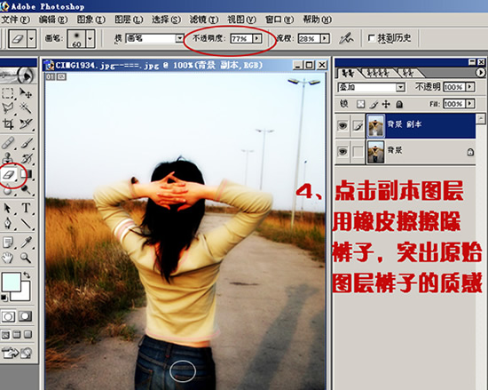Switch to the Channels tab

click(377, 73)
